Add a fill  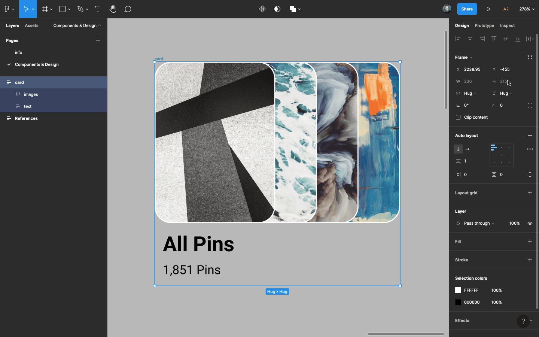530,242
